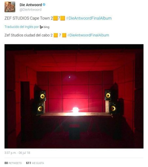This screenshot has width=148, height=167.
Task: Click yellow emoji box after '7' in original tweet
Action: click(63, 18)
